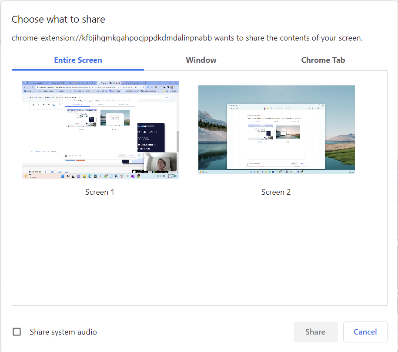Viewport: 398px width, 352px height.
Task: Click the chrome-extension URL request text
Action: pyautogui.click(x=187, y=38)
